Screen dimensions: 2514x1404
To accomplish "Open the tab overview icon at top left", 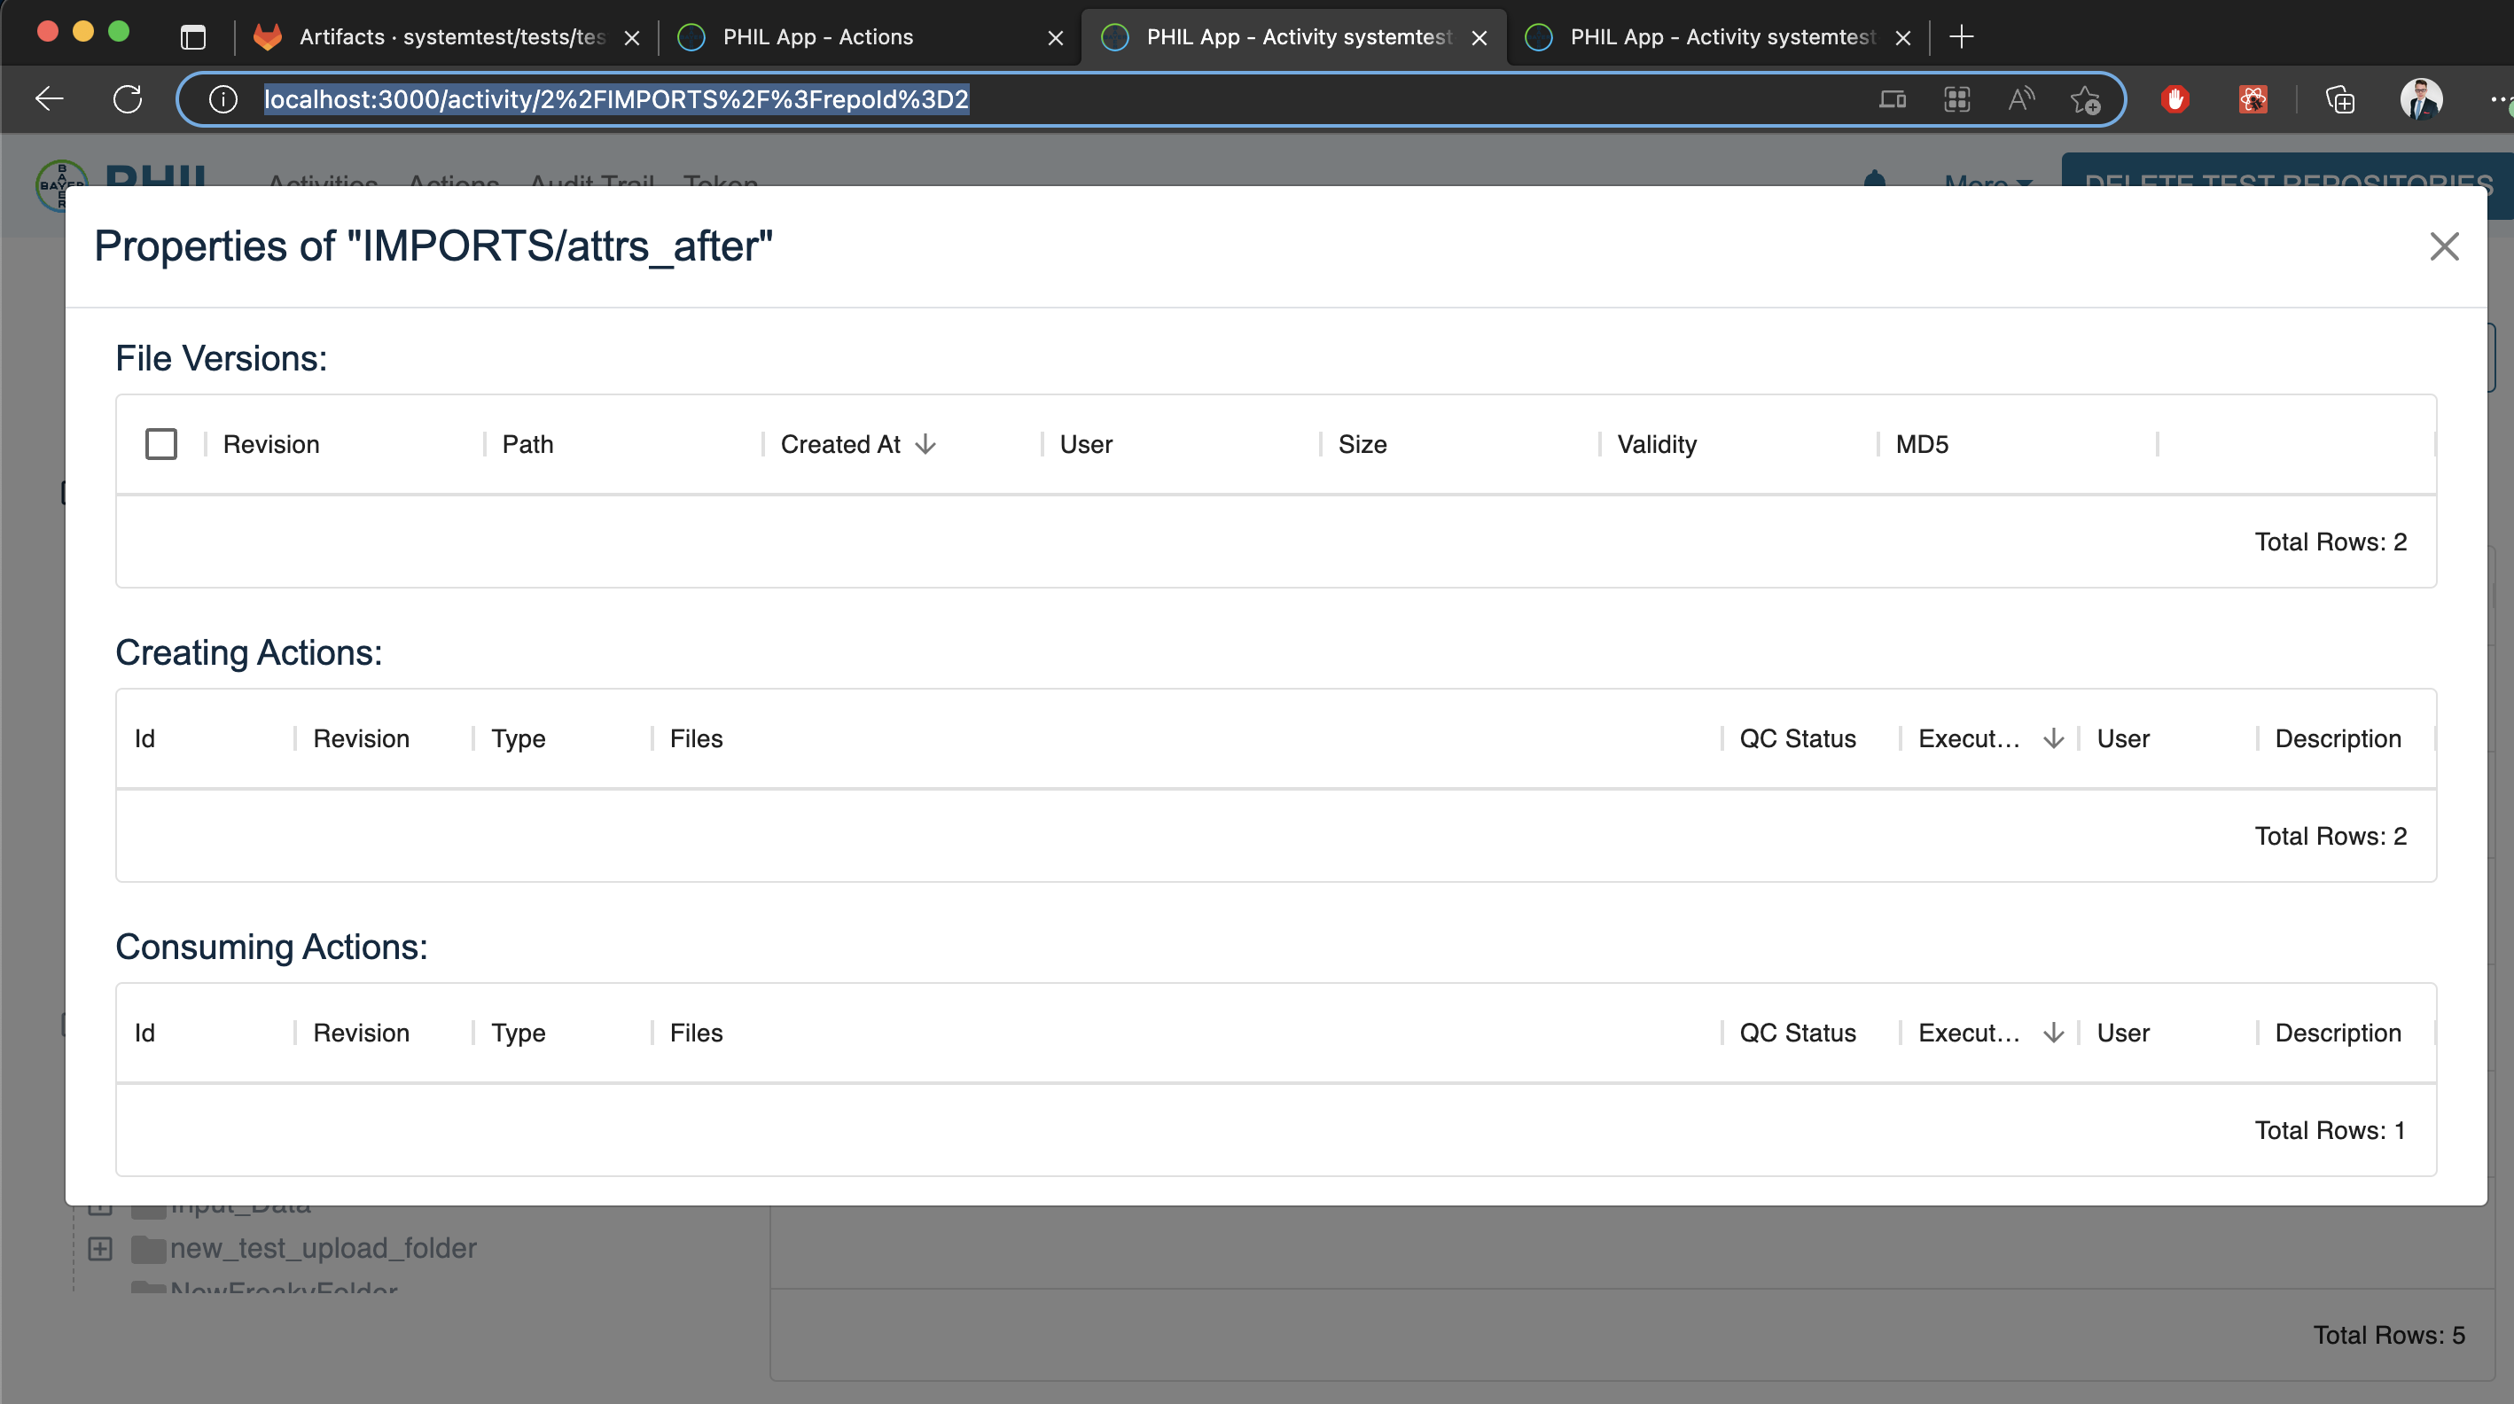I will click(x=192, y=36).
